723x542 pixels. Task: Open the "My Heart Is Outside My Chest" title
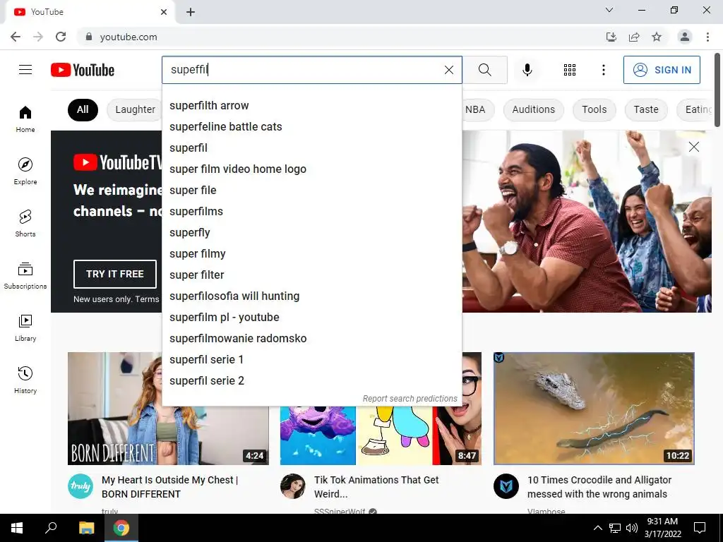click(x=169, y=487)
